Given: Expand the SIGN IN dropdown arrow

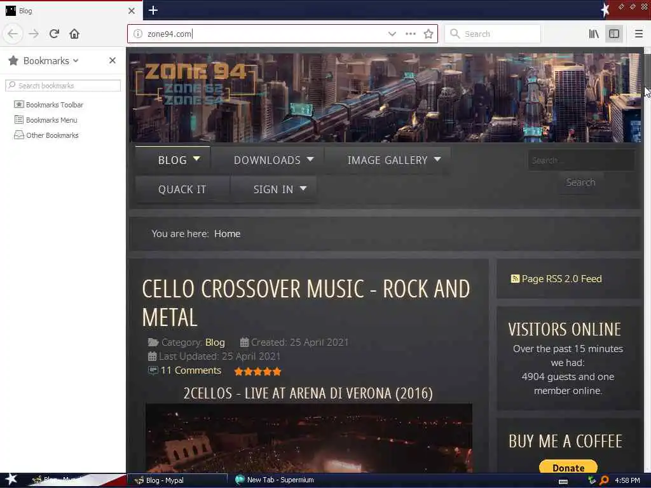Looking at the screenshot, I should [303, 188].
